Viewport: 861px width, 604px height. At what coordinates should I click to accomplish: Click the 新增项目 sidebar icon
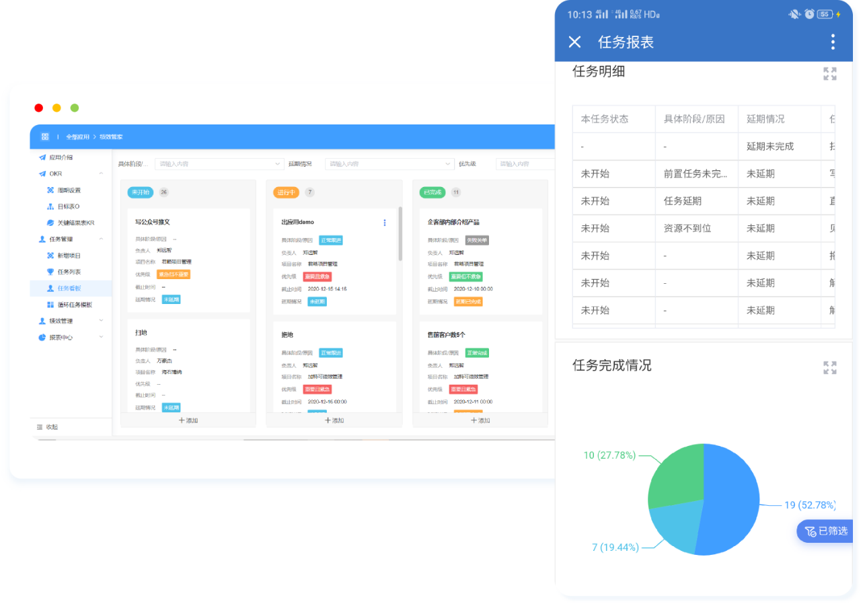[50, 256]
